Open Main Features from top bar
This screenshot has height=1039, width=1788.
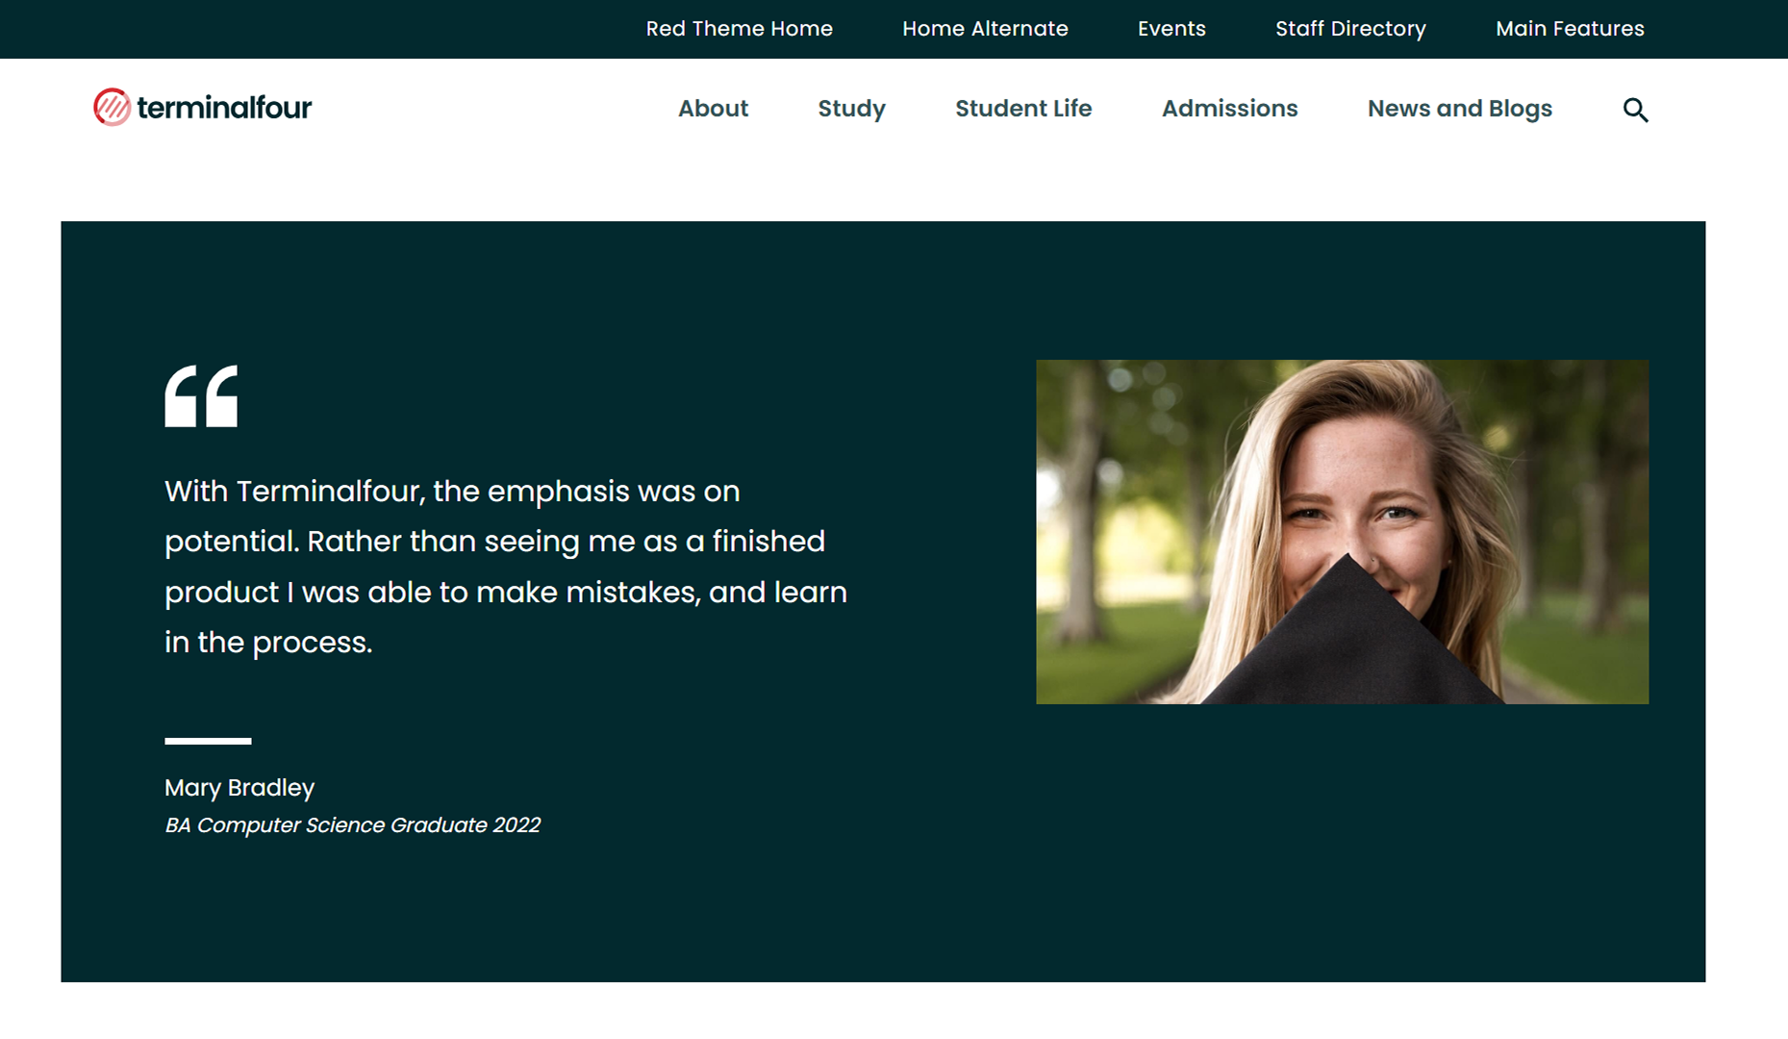pyautogui.click(x=1570, y=29)
